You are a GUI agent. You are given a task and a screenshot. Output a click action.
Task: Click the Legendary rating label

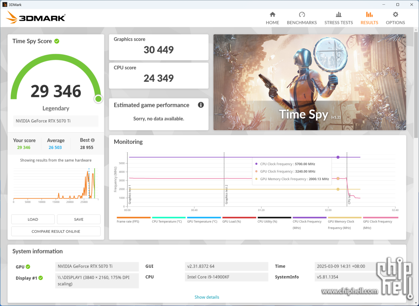[56, 108]
